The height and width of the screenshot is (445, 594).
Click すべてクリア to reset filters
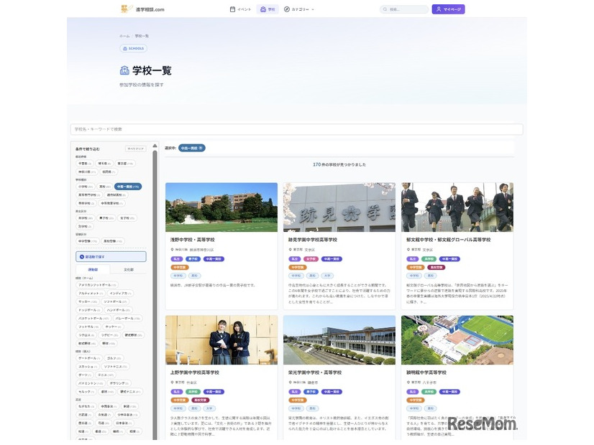tap(135, 149)
